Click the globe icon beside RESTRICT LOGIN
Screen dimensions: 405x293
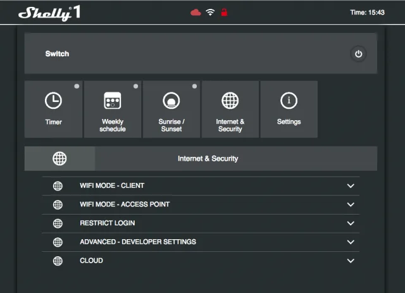coord(58,223)
